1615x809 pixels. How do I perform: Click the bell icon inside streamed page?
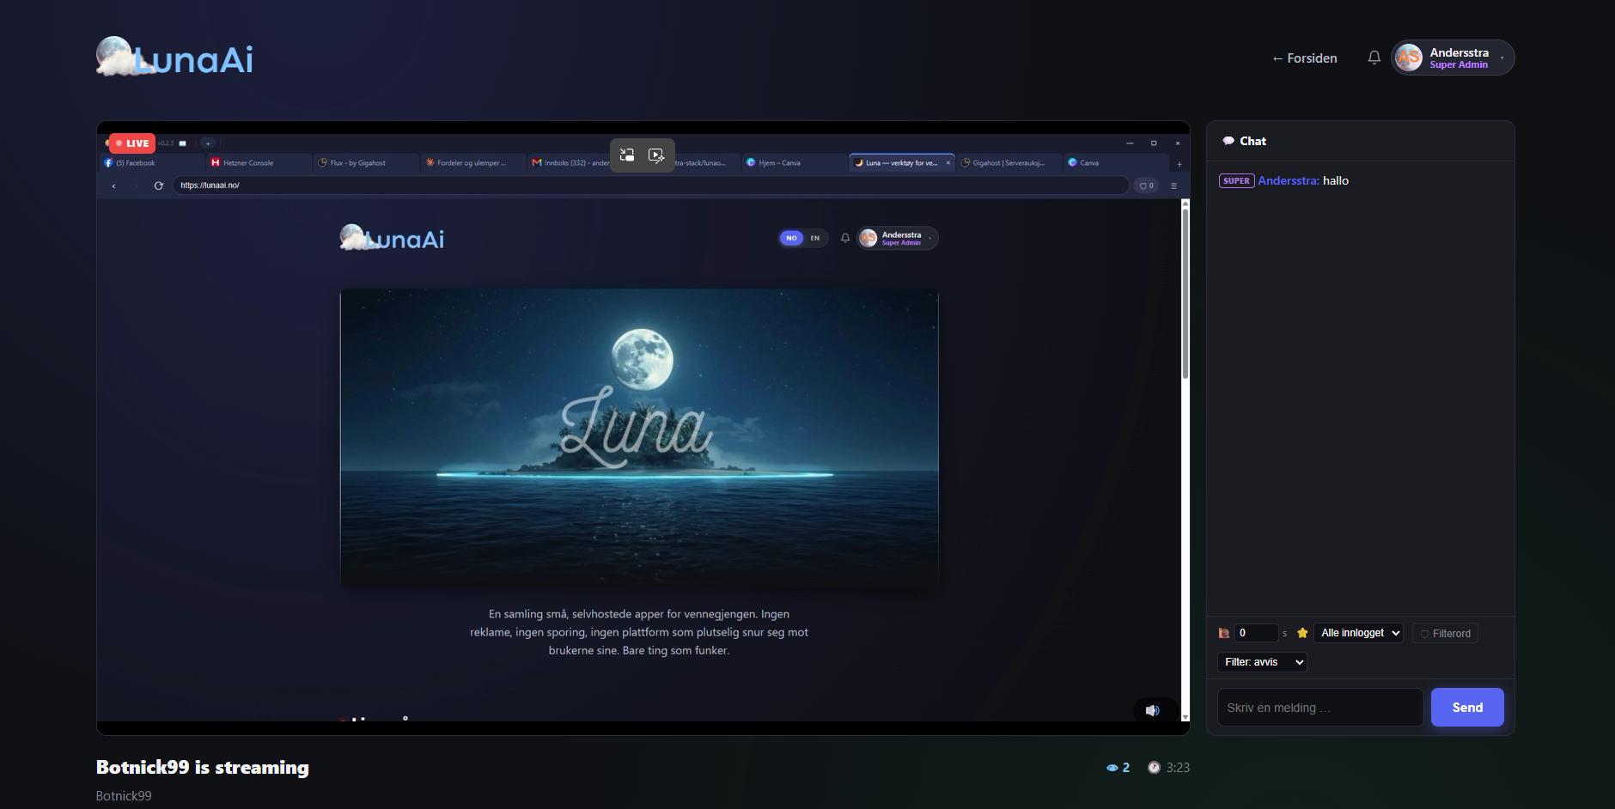click(845, 238)
